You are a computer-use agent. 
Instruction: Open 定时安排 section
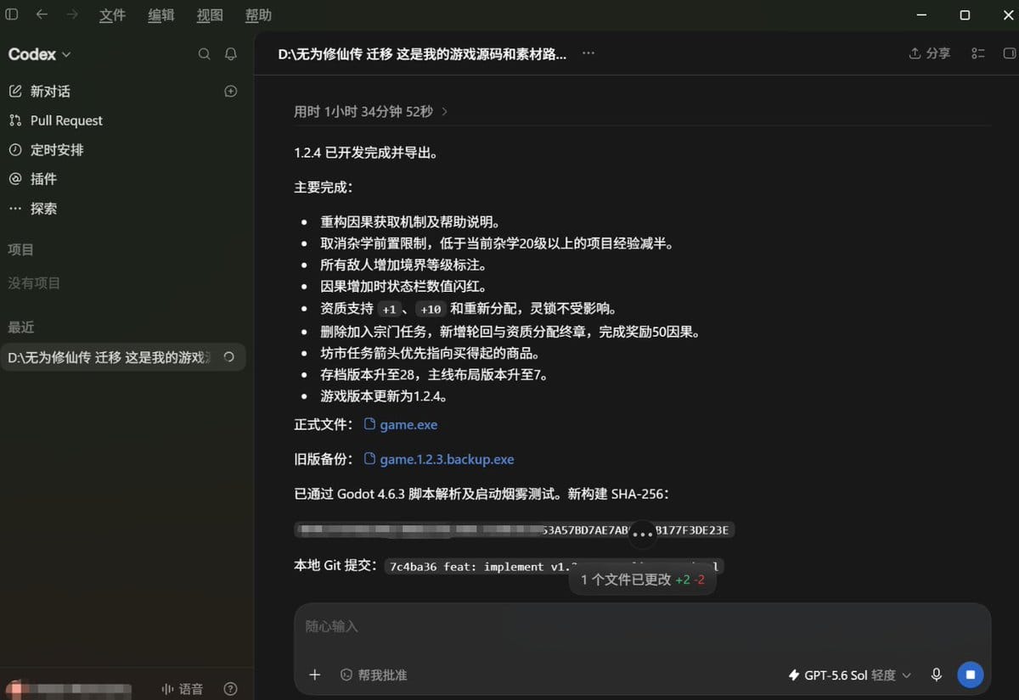coord(57,149)
